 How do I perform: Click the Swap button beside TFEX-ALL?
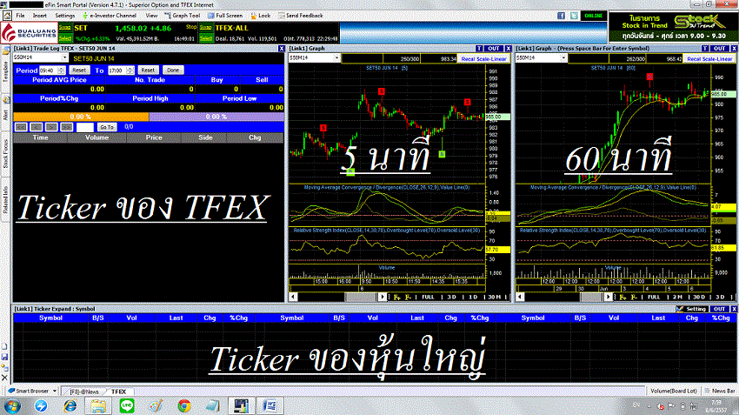pos(206,27)
